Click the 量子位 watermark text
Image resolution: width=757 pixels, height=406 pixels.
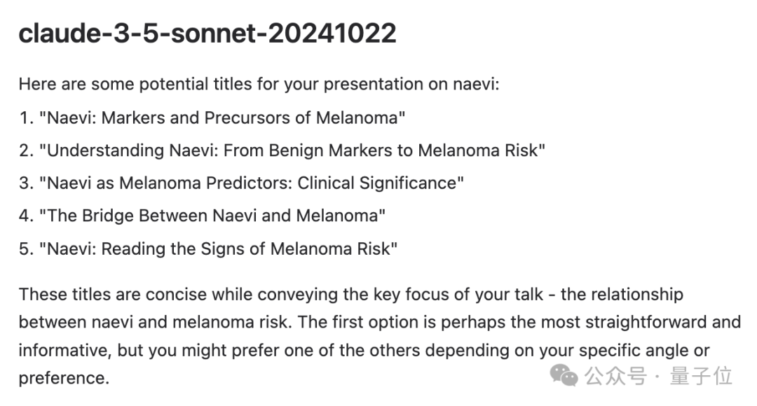(x=701, y=376)
